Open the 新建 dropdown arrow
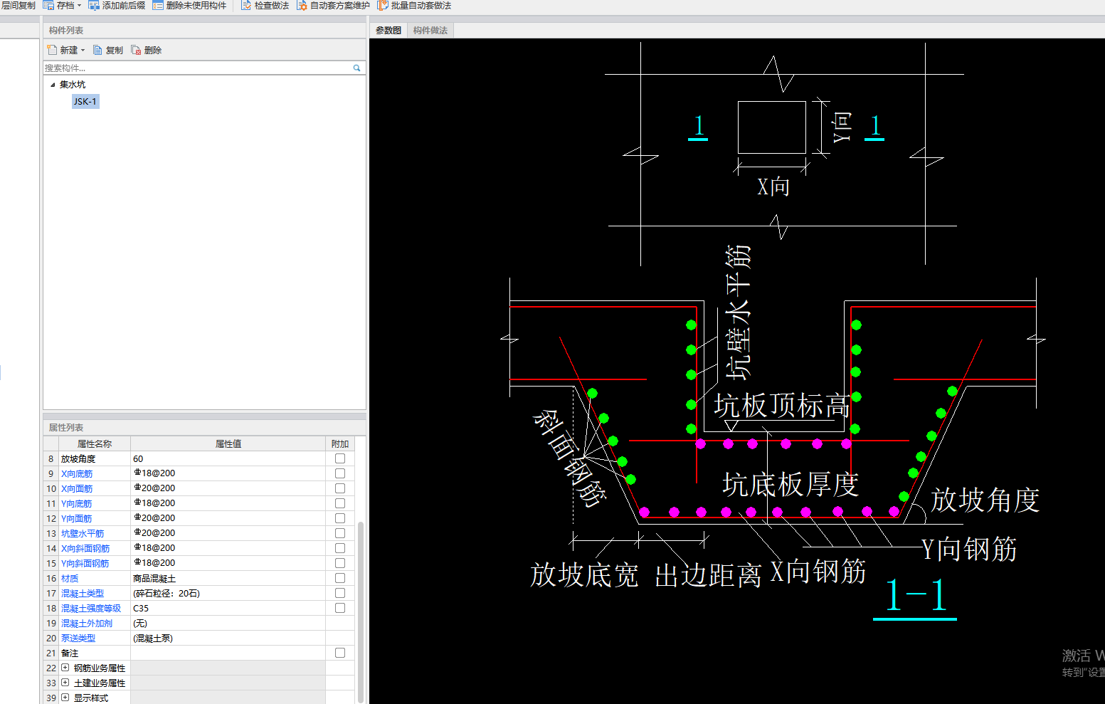Viewport: 1105px width, 704px height. (83, 51)
